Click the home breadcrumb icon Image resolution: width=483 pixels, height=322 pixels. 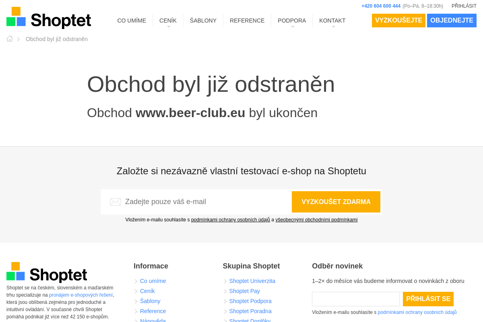(10, 39)
